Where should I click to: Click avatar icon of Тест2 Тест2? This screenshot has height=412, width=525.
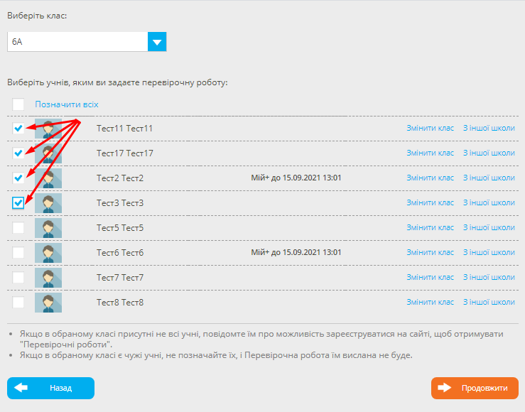48,178
